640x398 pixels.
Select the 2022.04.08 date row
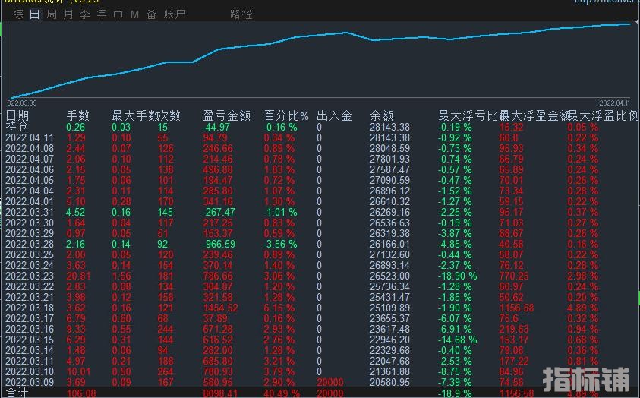(30, 149)
